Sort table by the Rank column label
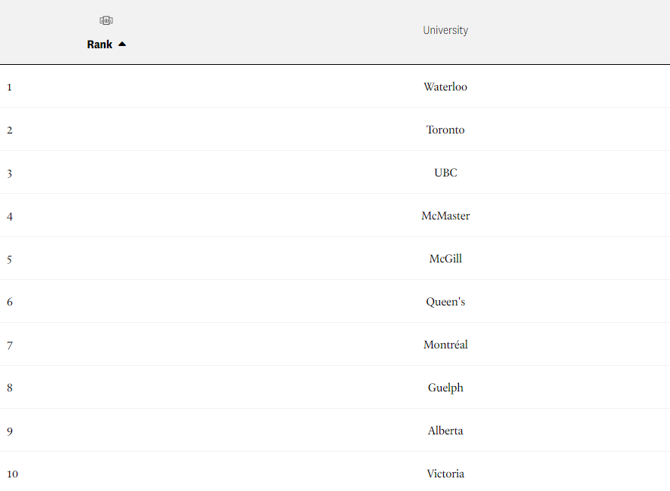 point(99,44)
